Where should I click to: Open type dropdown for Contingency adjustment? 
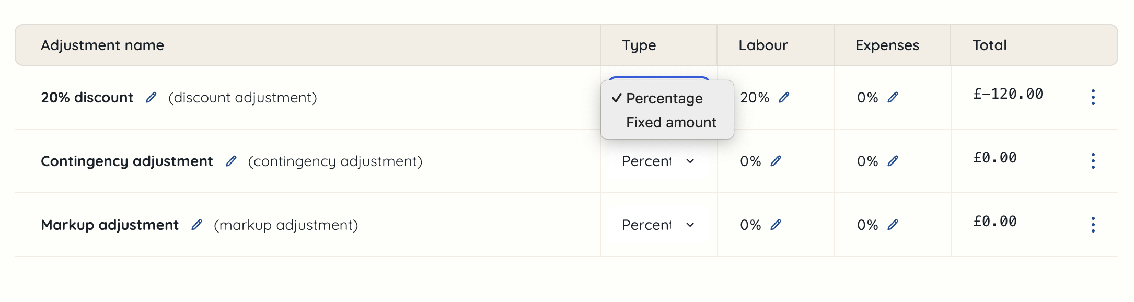pyautogui.click(x=657, y=161)
